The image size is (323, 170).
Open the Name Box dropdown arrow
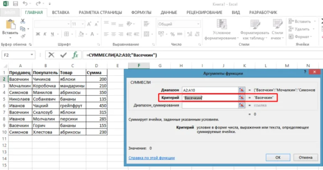[32, 55]
